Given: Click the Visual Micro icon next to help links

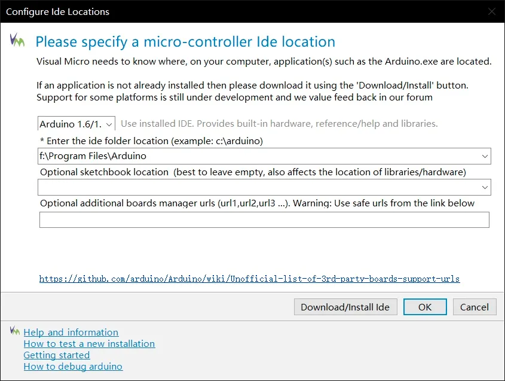Looking at the screenshot, I should (16, 331).
